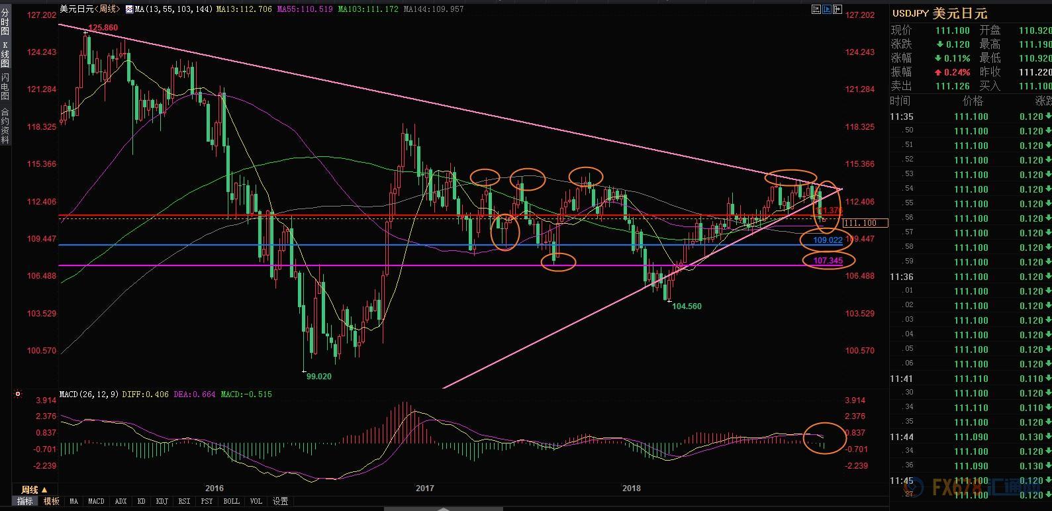Open the 设置 settings button

[281, 502]
